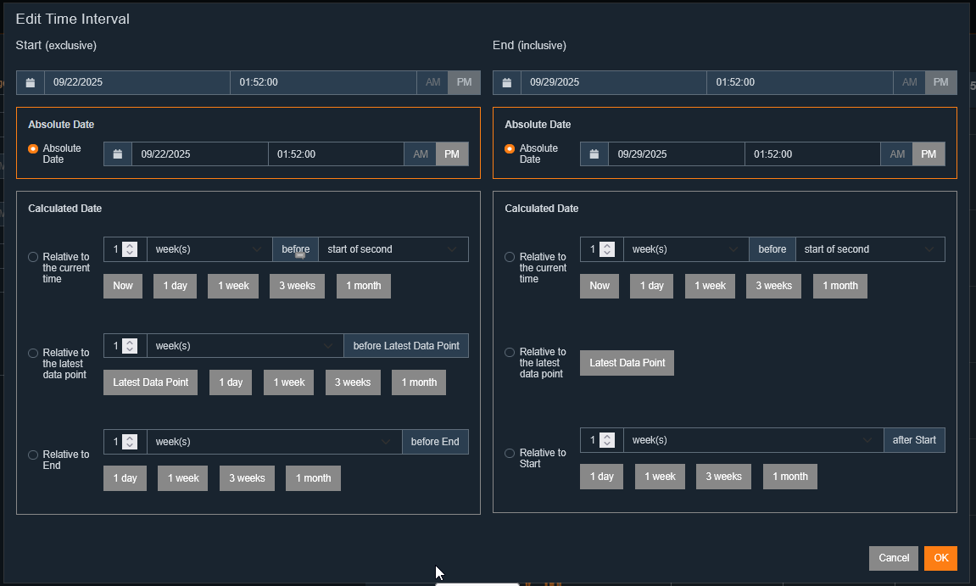
Task: Open calendar picker in End Absolute Date row
Action: point(594,154)
